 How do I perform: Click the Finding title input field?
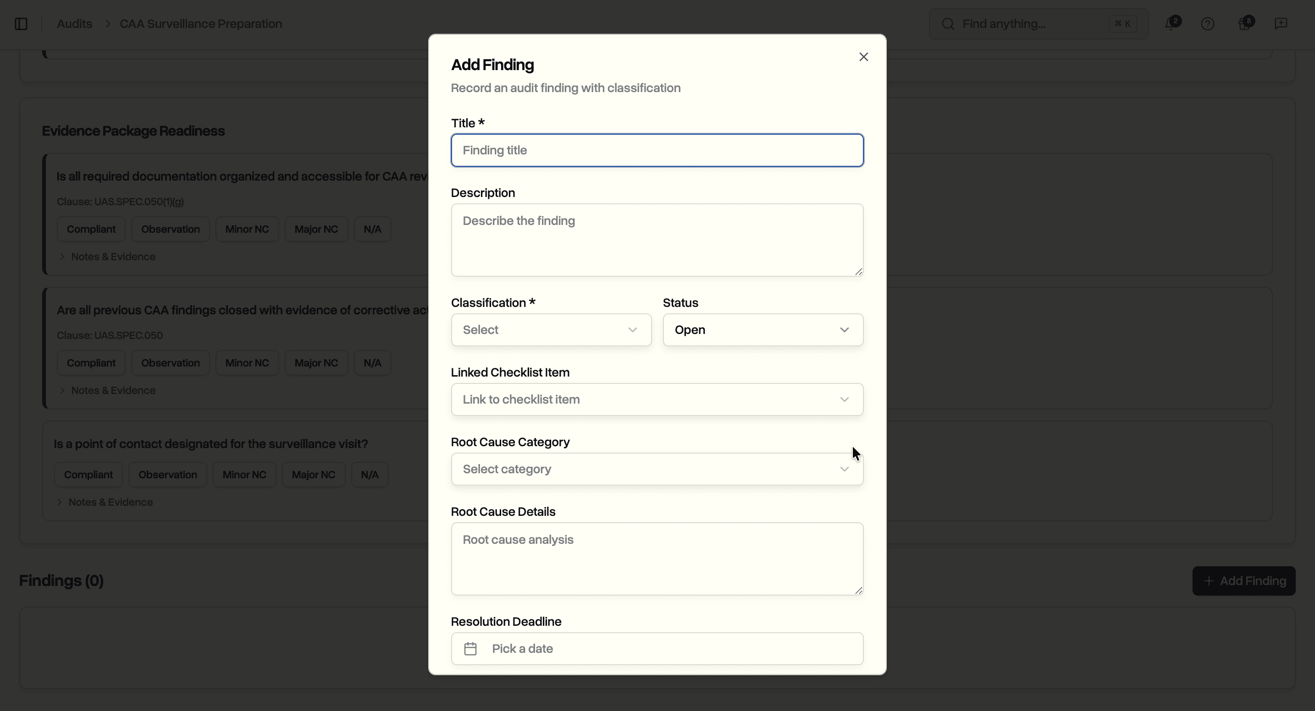coord(657,150)
